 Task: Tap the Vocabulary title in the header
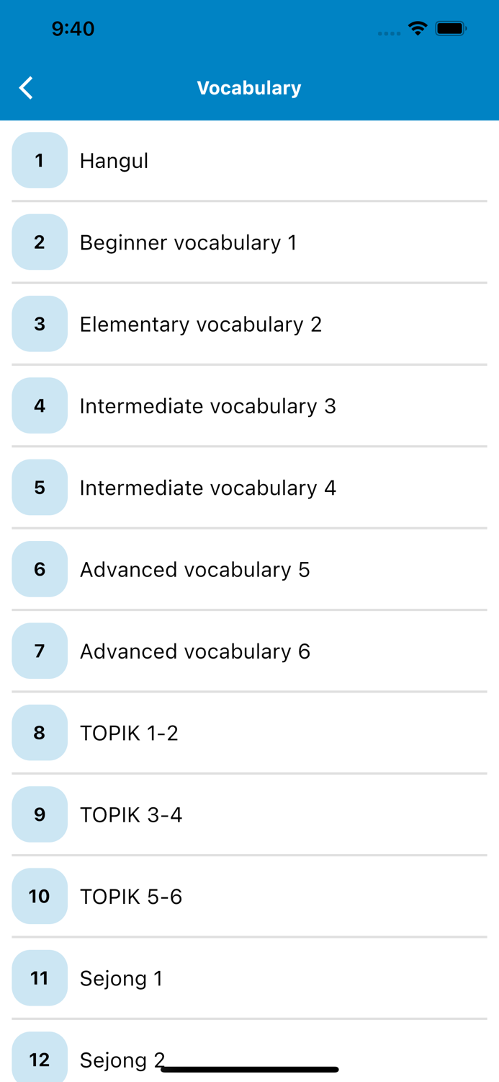coord(249,87)
